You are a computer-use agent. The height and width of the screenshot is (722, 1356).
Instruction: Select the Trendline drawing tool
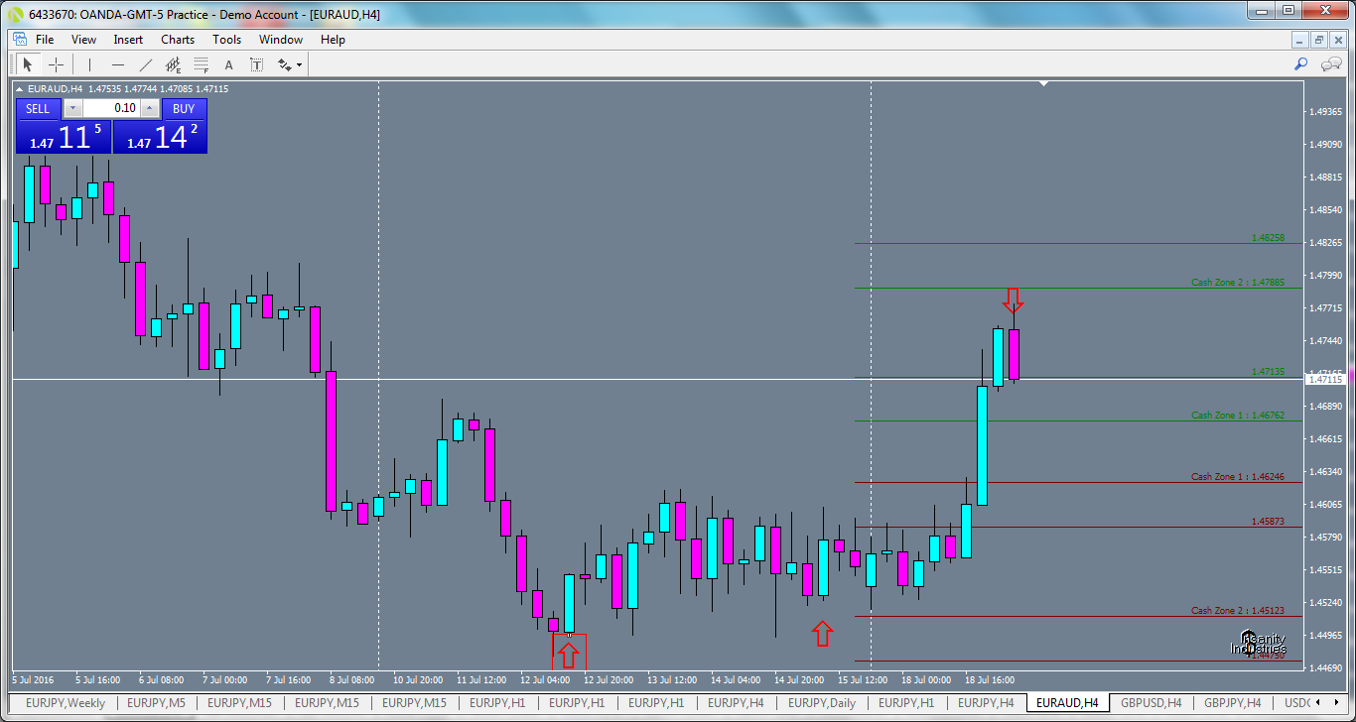point(145,63)
